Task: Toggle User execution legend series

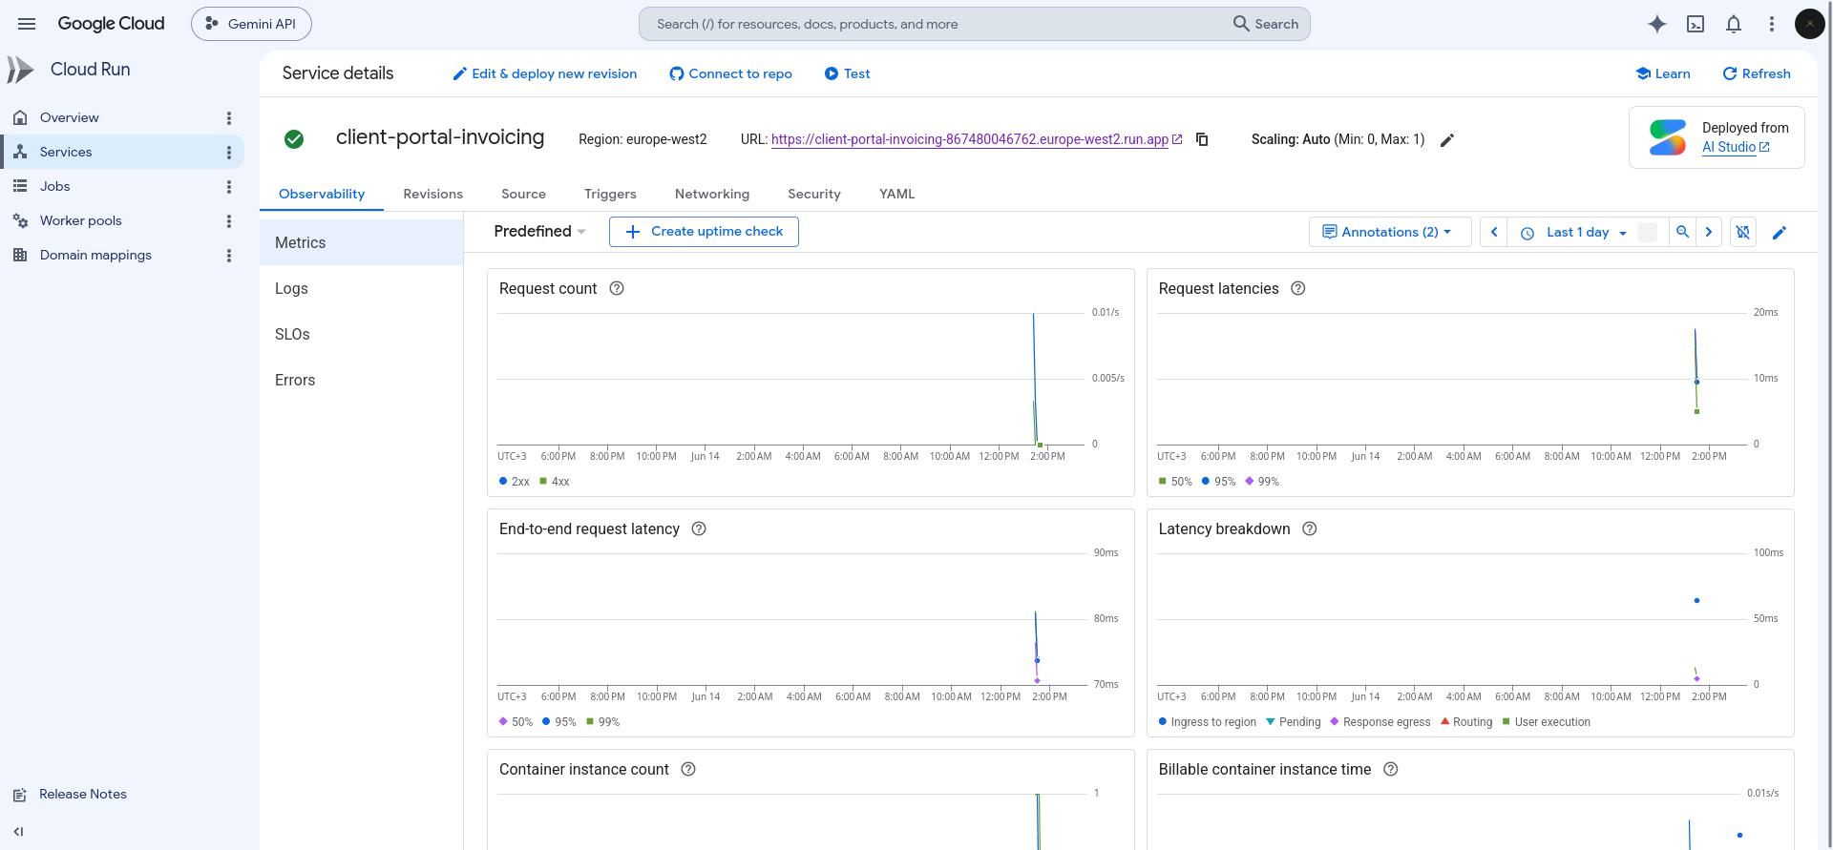Action: (1547, 722)
